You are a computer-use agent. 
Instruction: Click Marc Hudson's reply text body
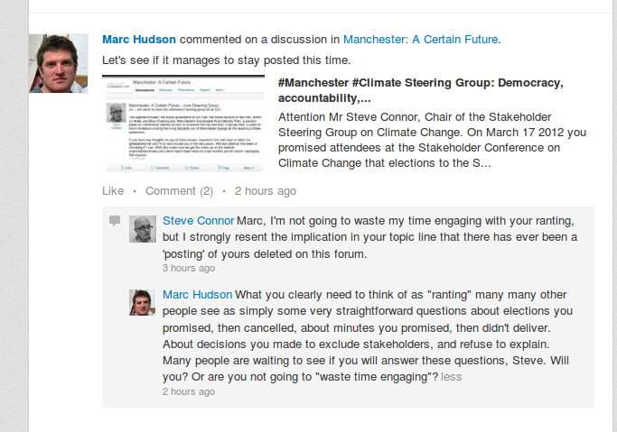(x=361, y=335)
